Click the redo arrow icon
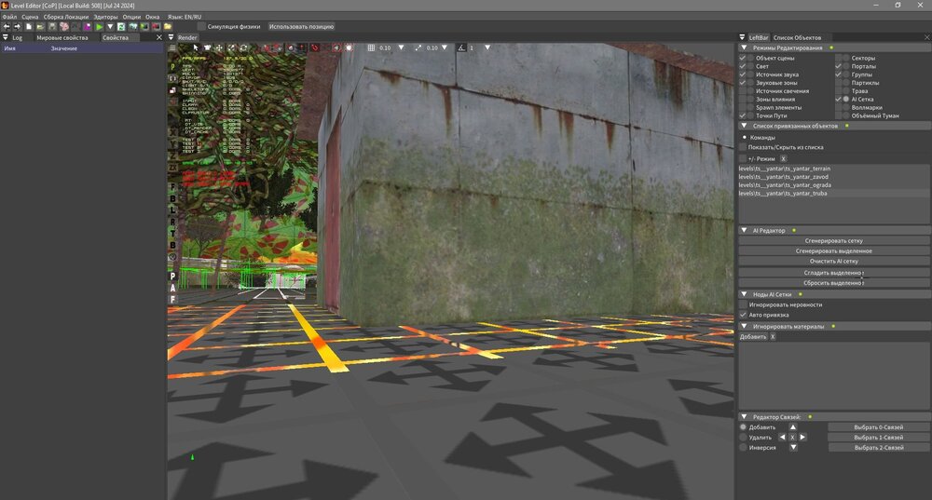This screenshot has height=500, width=932. pos(18,27)
